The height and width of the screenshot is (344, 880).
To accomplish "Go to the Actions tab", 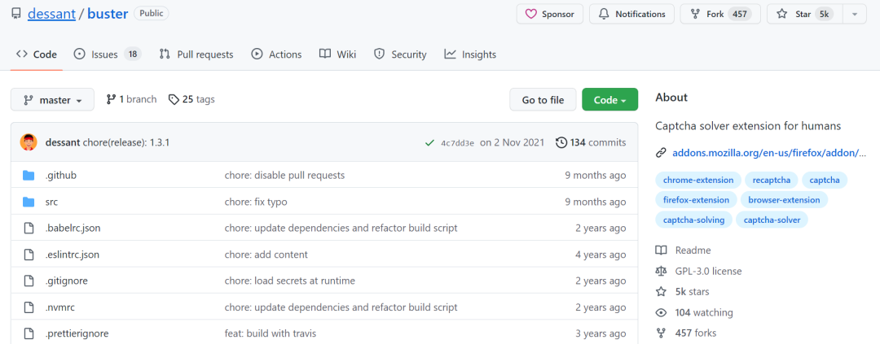I will (276, 54).
